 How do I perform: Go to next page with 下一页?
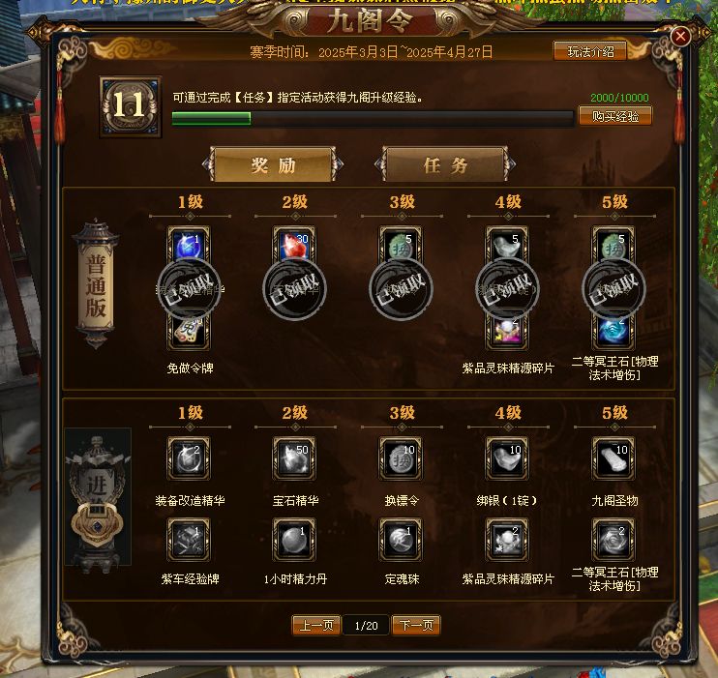click(x=416, y=626)
